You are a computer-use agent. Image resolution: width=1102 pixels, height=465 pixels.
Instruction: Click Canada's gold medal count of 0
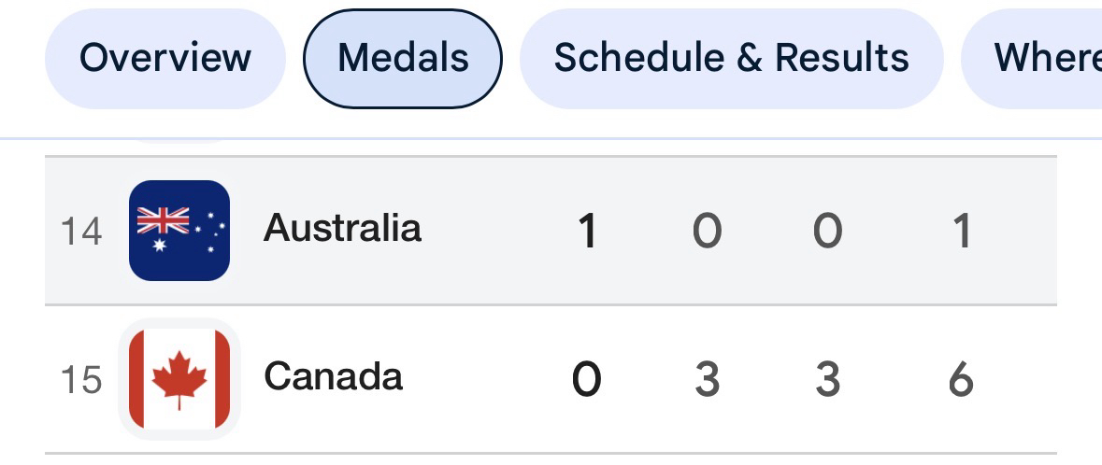tap(586, 379)
